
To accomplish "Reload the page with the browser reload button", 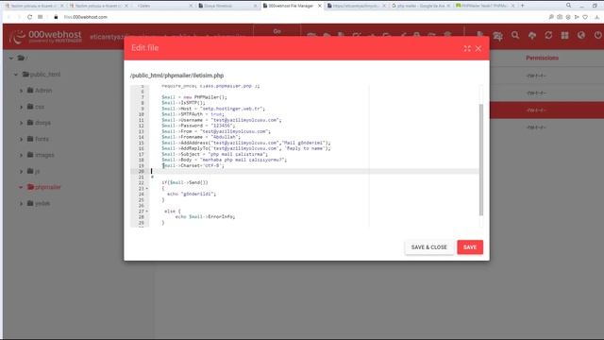I will 29,17.
